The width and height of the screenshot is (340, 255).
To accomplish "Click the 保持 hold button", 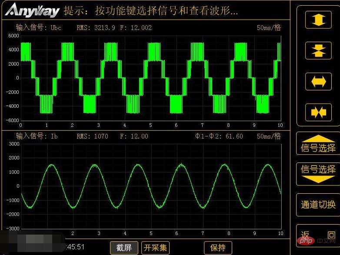I will coord(218,248).
